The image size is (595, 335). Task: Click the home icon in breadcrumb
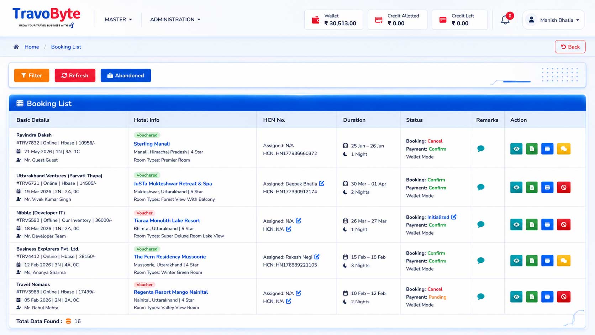click(x=16, y=47)
